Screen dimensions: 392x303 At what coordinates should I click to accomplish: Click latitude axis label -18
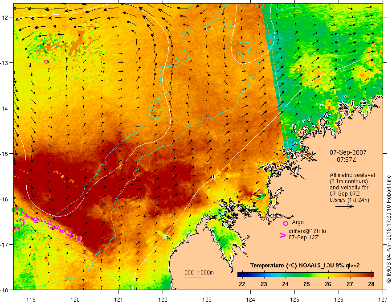(x=4, y=290)
